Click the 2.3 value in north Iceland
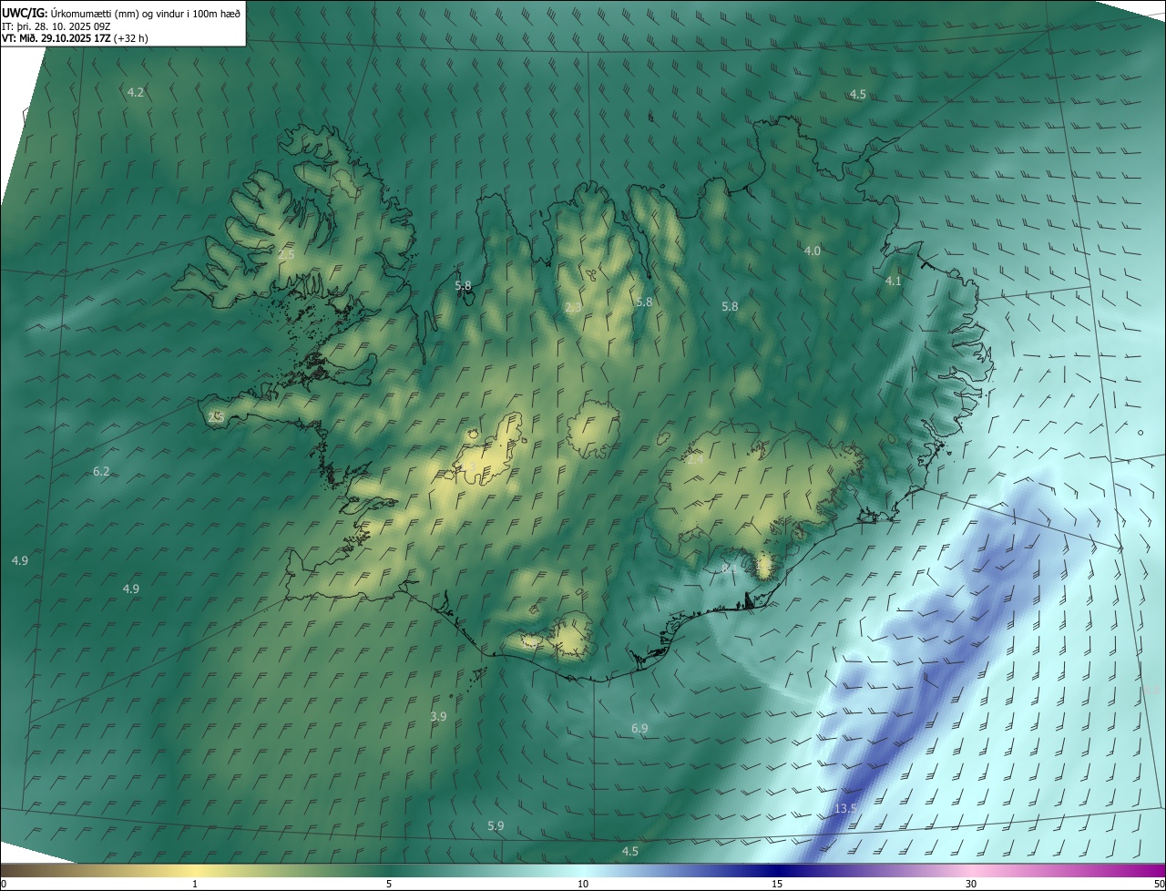 573,308
